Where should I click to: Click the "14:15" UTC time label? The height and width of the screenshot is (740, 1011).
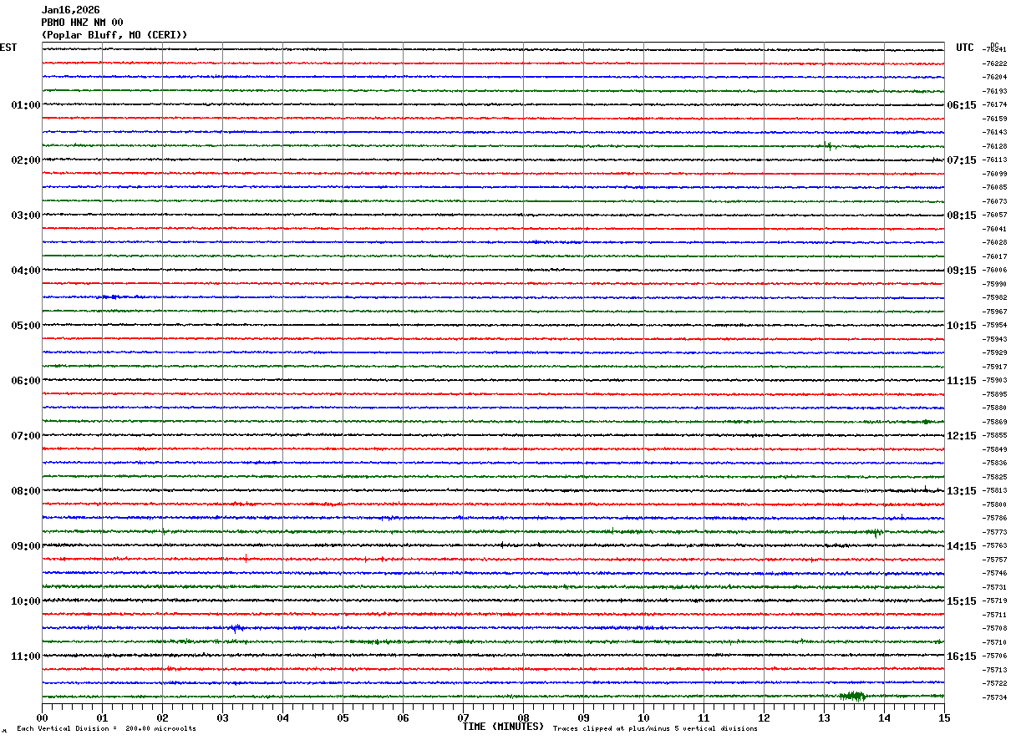click(962, 546)
